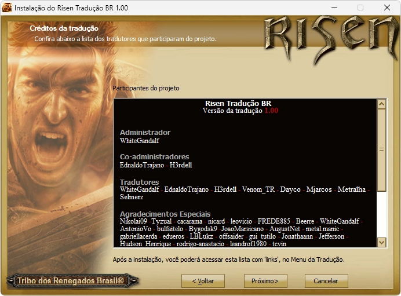Cancel installation with the Cancelar button
The image size is (401, 296).
coord(326,281)
